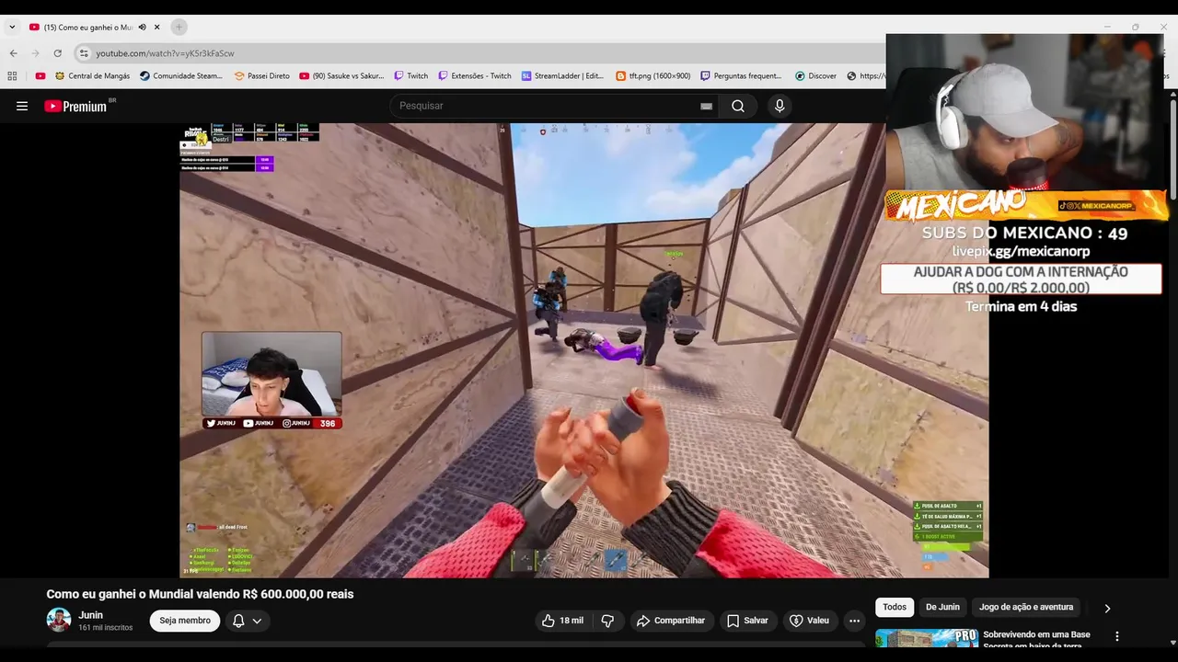The height and width of the screenshot is (662, 1178).
Task: Open the Junin channel name link
Action: (90, 615)
